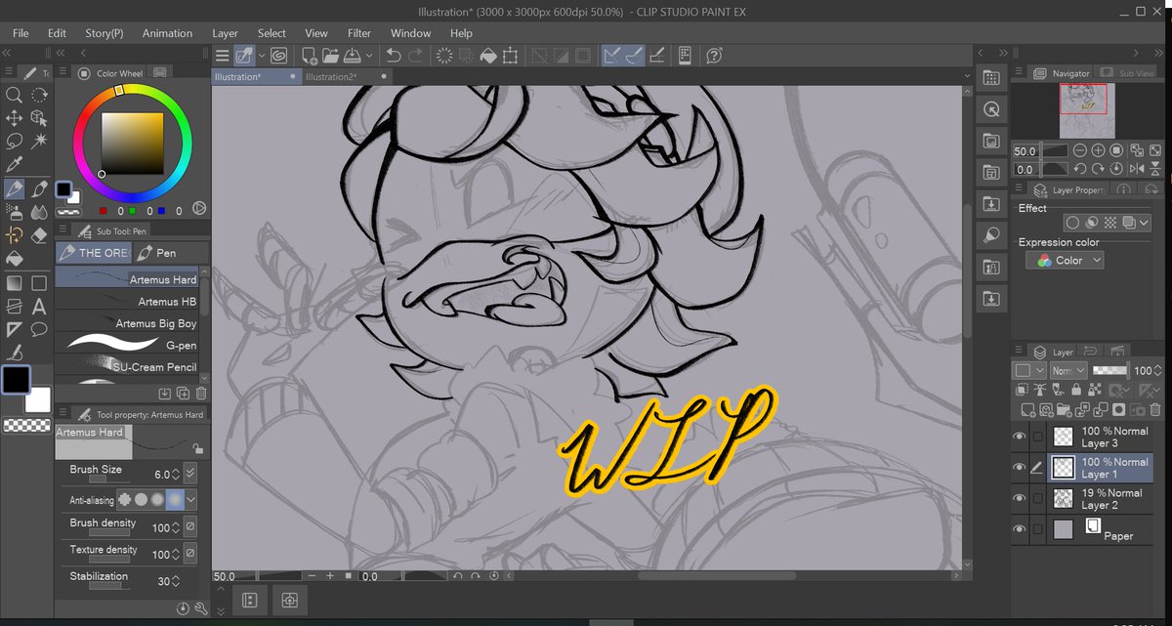The height and width of the screenshot is (626, 1172).
Task: Delete sub tool with trash icon
Action: [x=200, y=394]
